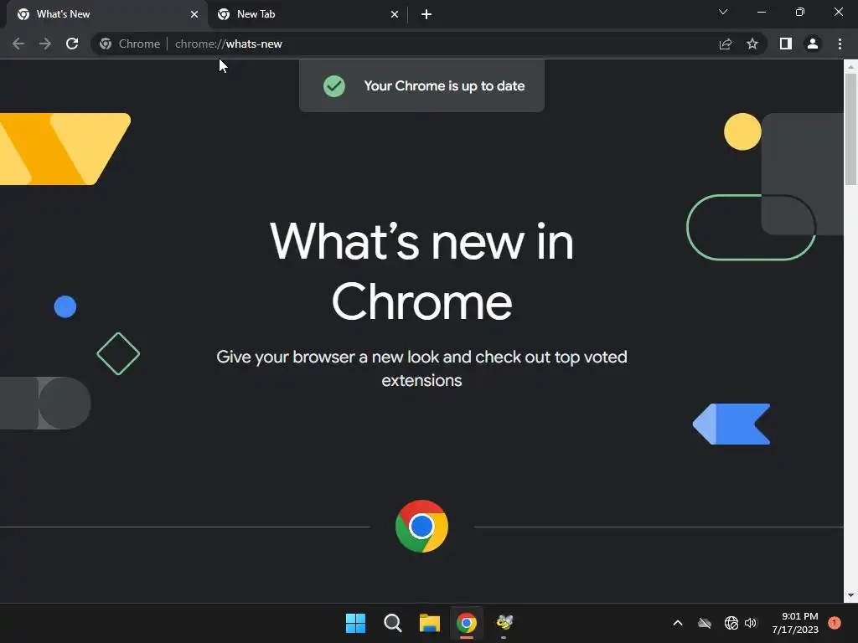Open the clock showing 9:01 PM
The image size is (858, 643).
(795, 623)
